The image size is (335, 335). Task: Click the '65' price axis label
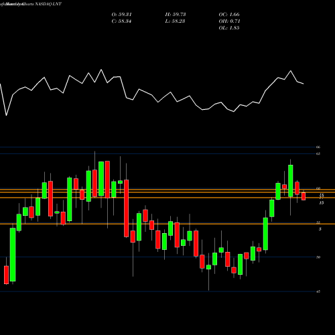tap(318, 153)
